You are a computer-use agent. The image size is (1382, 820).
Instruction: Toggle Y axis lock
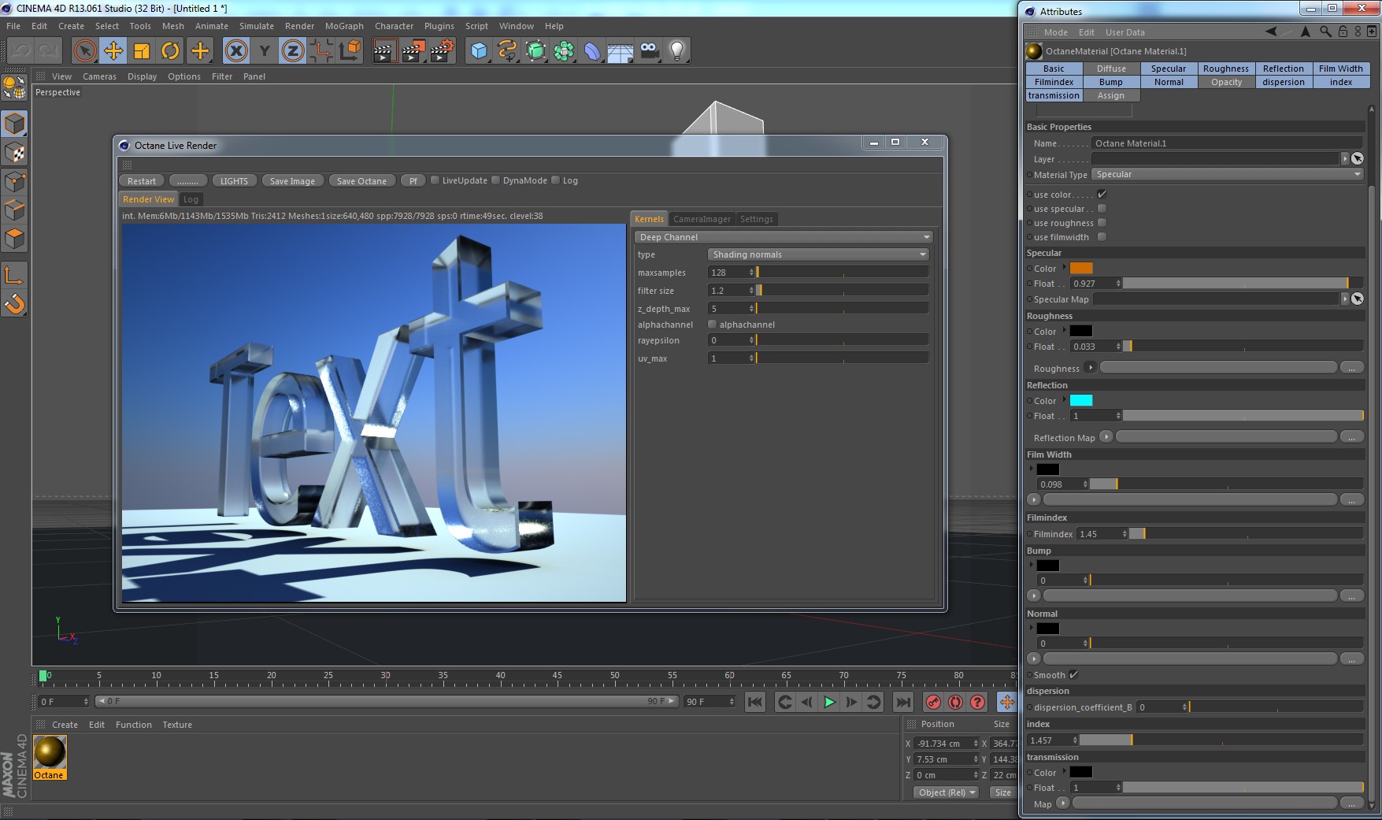click(265, 51)
